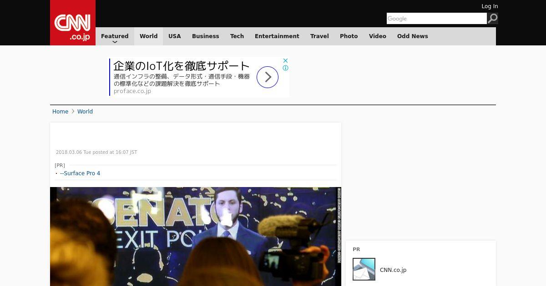Close the IoT ad with X icon
546x286 pixels.
point(285,60)
